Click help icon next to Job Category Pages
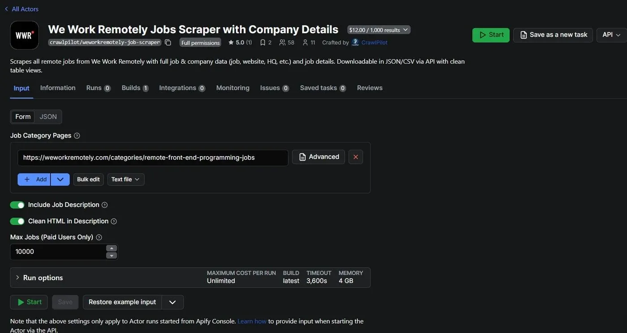627x333 pixels. coord(77,136)
